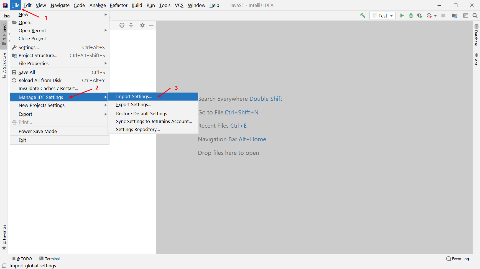The width and height of the screenshot is (480, 269).
Task: Toggle Power Save Mode
Action: click(60, 131)
